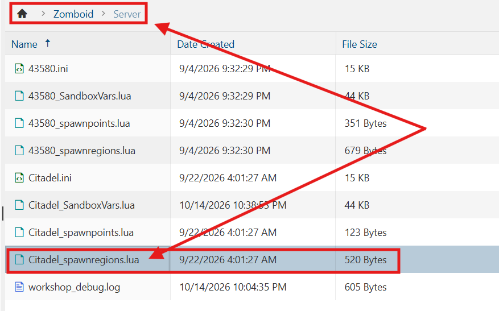499x311 pixels.
Task: Click the 43580.ini file icon
Action: 19,68
